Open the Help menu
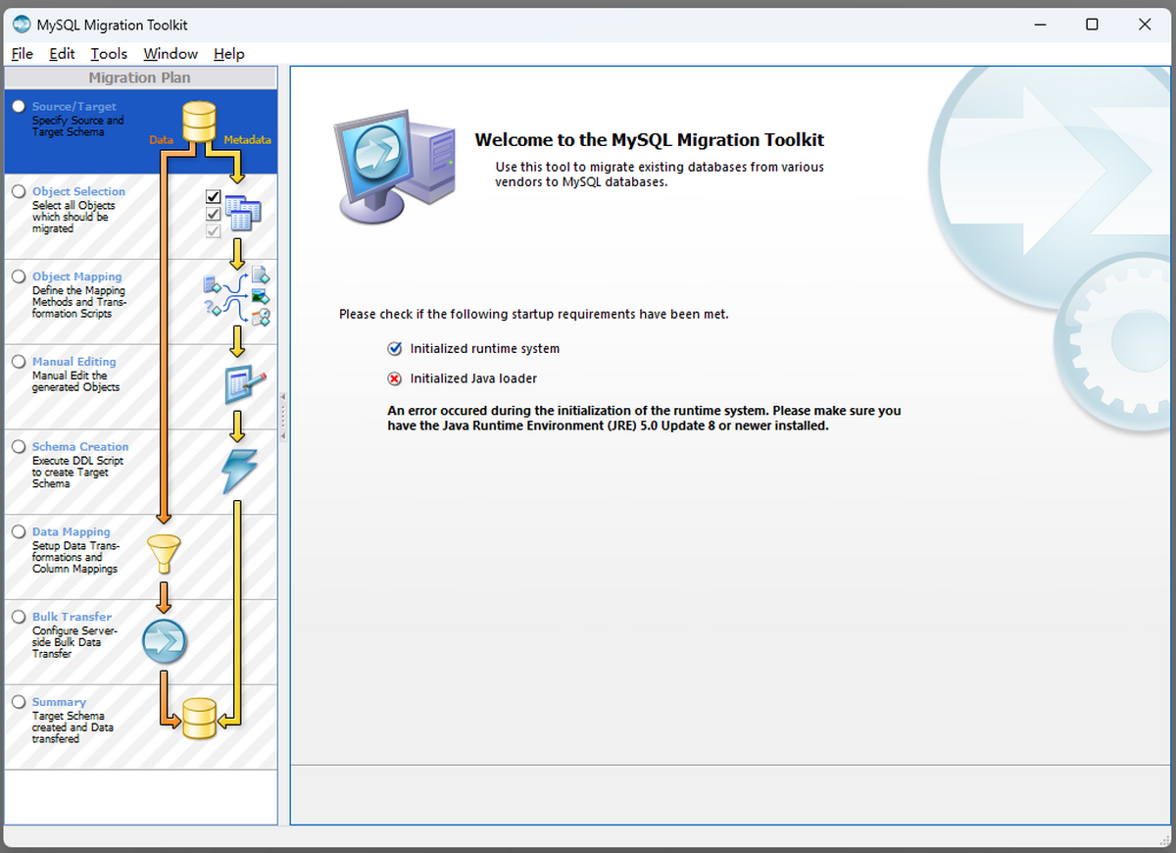The width and height of the screenshot is (1176, 853). click(228, 54)
